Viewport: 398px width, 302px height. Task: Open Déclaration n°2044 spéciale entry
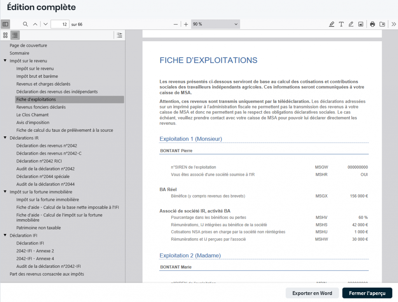pyautogui.click(x=43, y=176)
